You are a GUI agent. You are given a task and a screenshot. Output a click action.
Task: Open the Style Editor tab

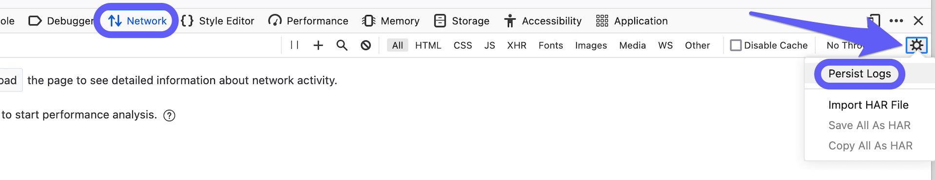point(217,21)
